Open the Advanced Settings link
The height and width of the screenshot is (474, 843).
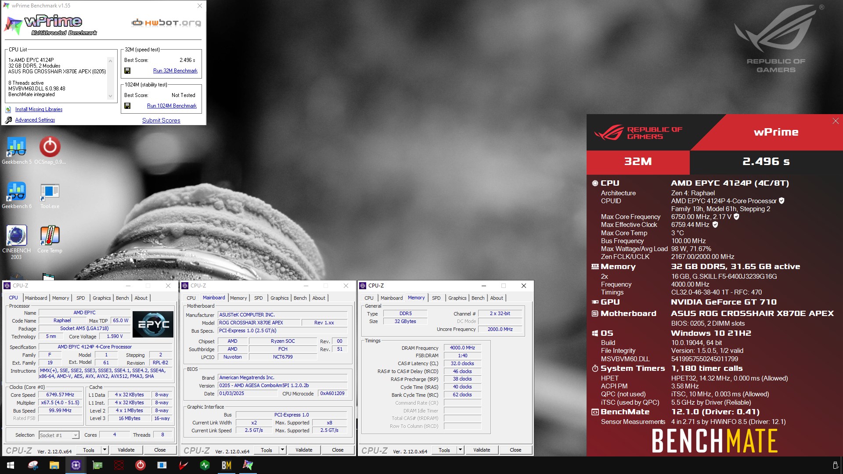pyautogui.click(x=35, y=120)
